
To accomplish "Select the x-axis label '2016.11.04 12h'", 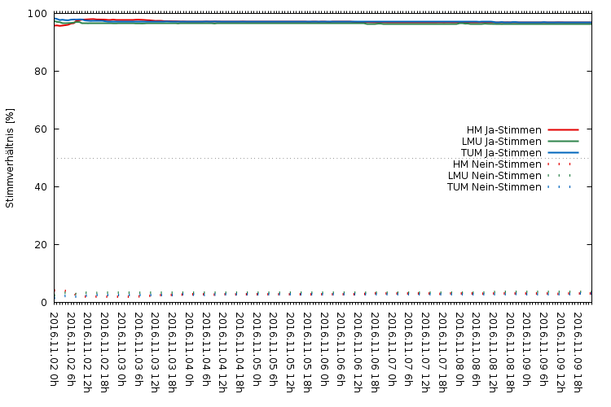I will coord(222,352).
